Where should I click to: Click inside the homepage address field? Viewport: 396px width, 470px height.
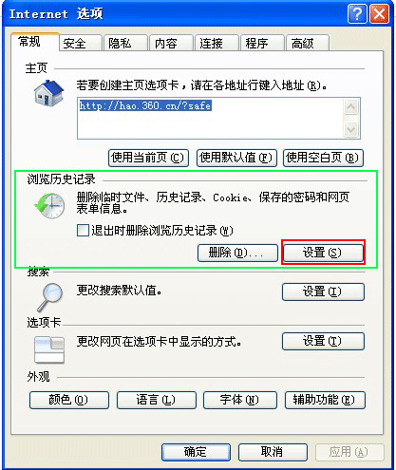[x=210, y=118]
